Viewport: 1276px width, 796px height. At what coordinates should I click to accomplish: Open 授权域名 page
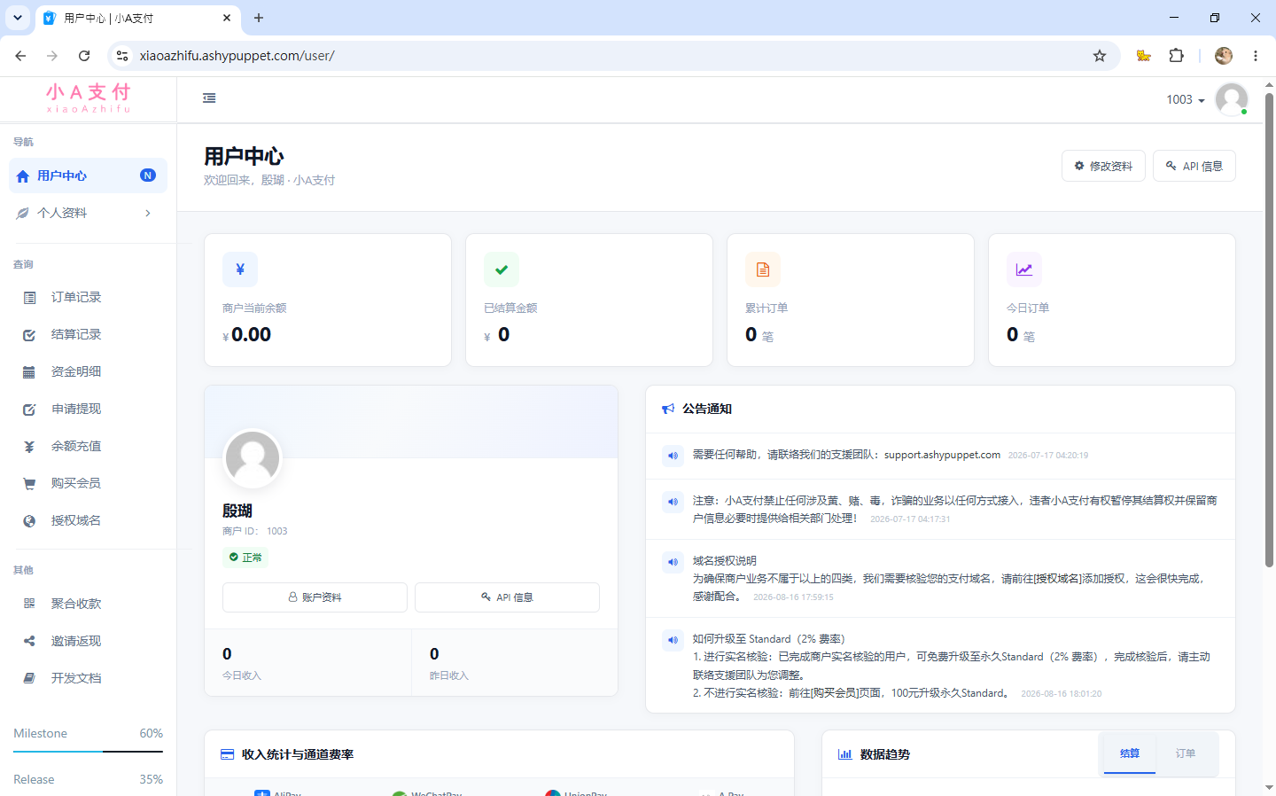point(76,520)
